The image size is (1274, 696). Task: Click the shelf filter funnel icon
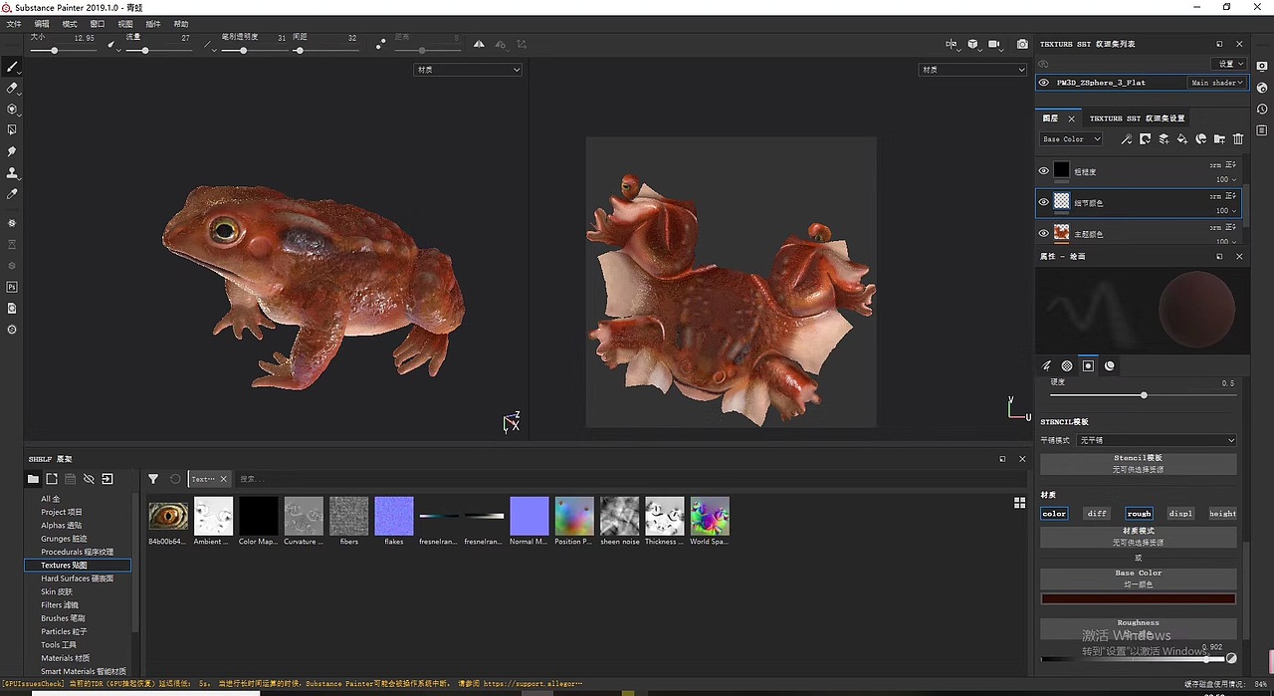click(x=153, y=479)
